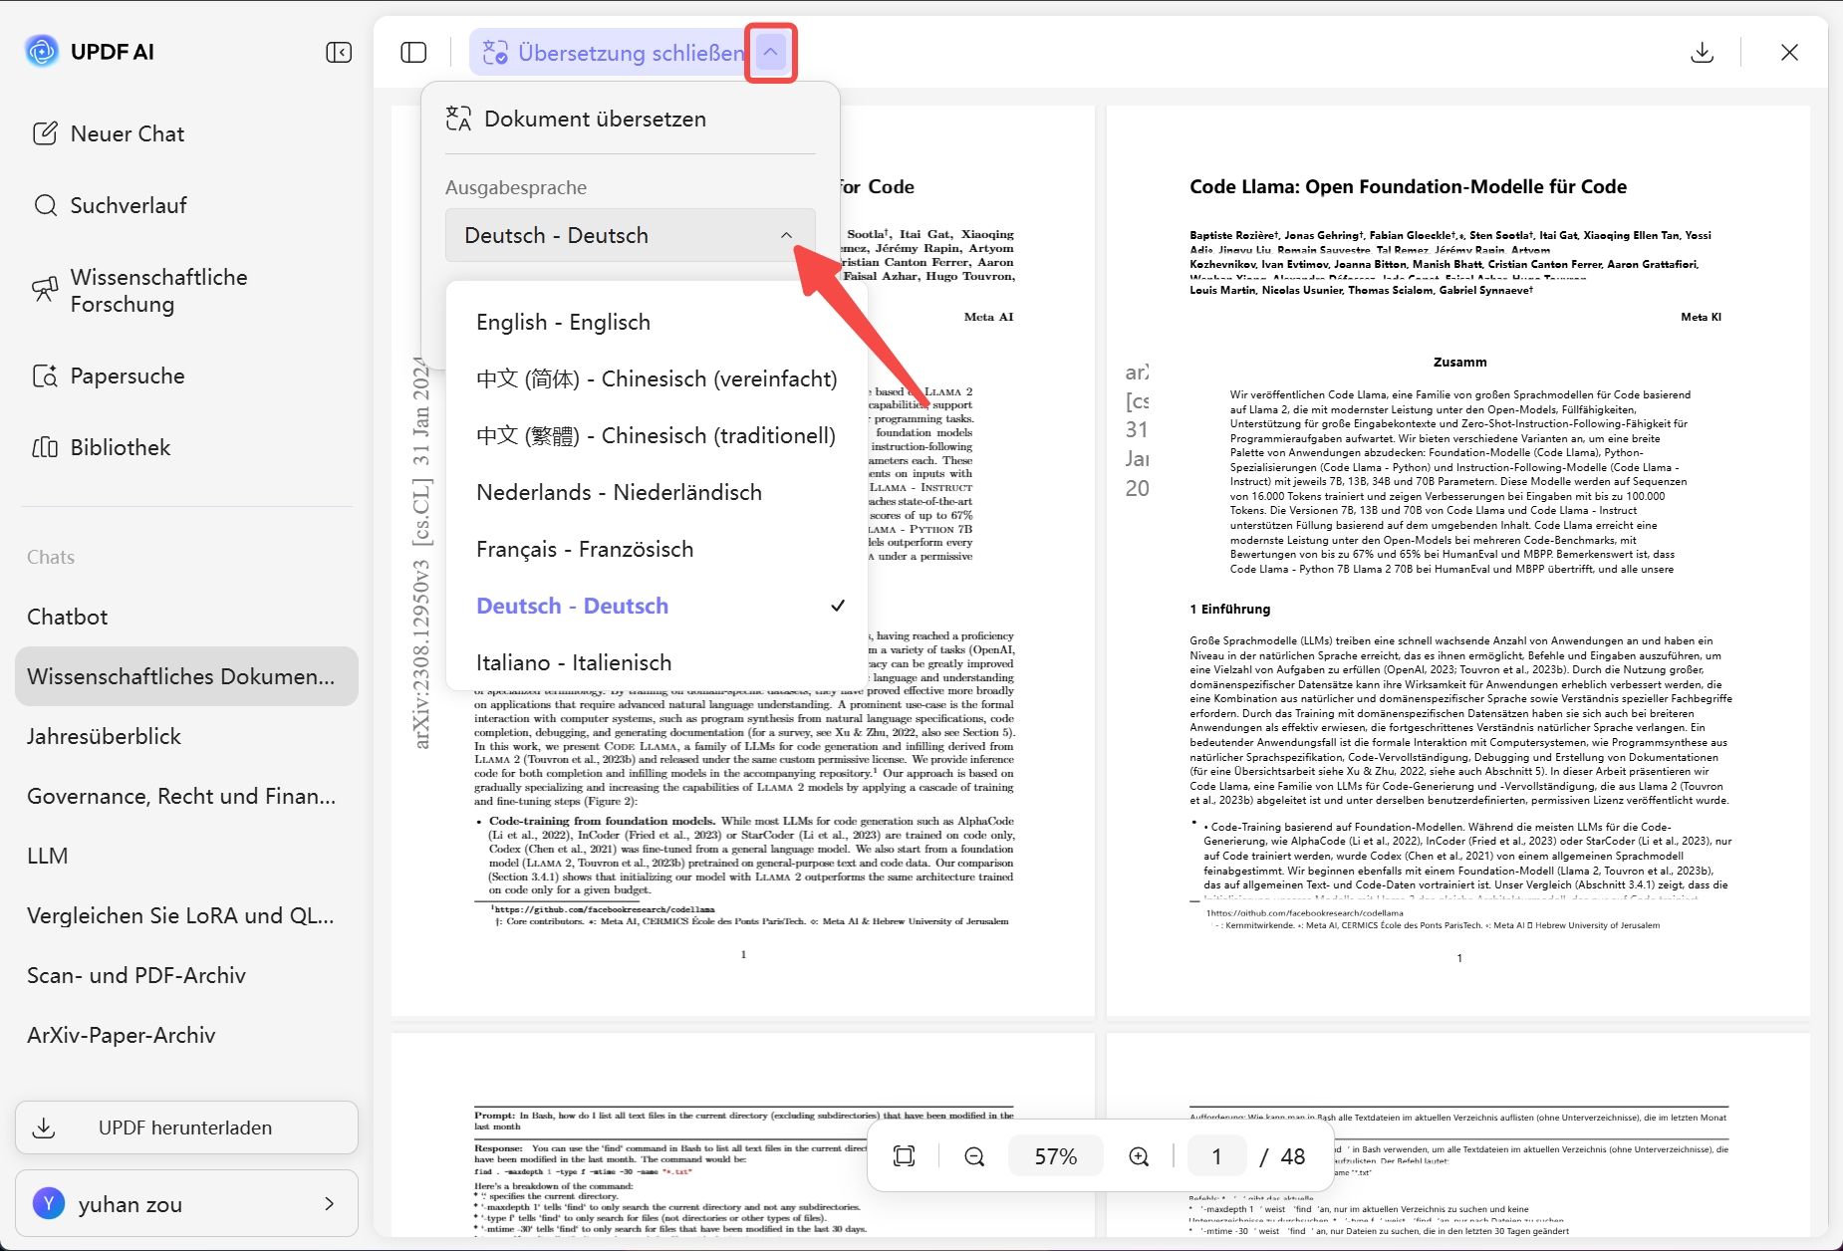This screenshot has width=1843, height=1251.
Task: Click Übersetzung schließen button
Action: click(x=612, y=52)
